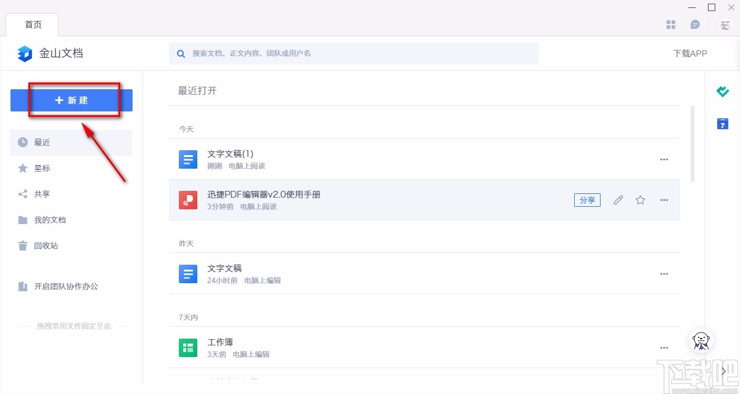Open 工作簿 via its green spreadsheet icon
740x394 pixels.
pyautogui.click(x=187, y=347)
